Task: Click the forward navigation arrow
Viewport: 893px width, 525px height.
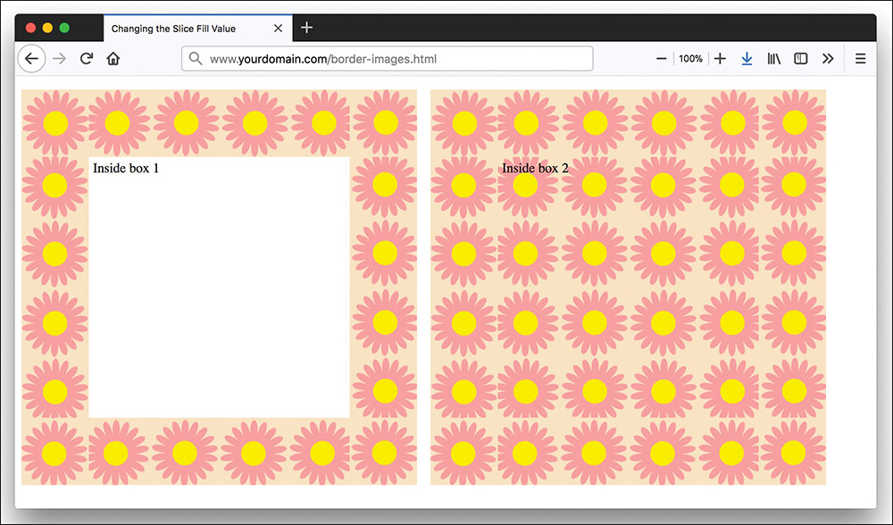Action: (x=59, y=58)
